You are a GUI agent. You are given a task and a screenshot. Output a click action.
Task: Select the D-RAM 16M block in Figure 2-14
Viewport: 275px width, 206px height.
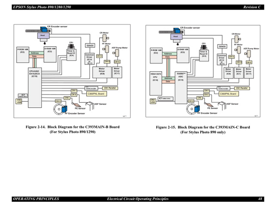click(50, 50)
